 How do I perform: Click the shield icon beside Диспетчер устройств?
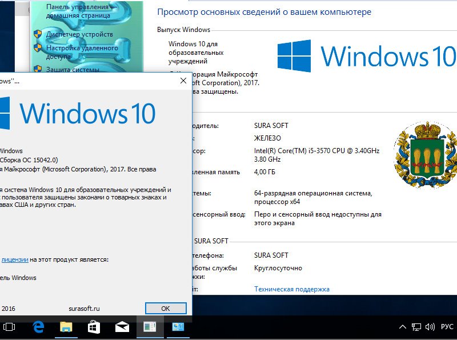(x=38, y=34)
